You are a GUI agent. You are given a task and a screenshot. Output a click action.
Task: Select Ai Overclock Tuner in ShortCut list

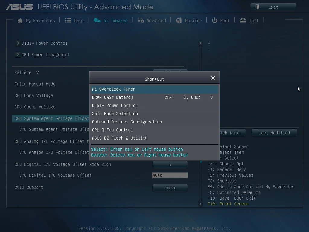[154, 89]
